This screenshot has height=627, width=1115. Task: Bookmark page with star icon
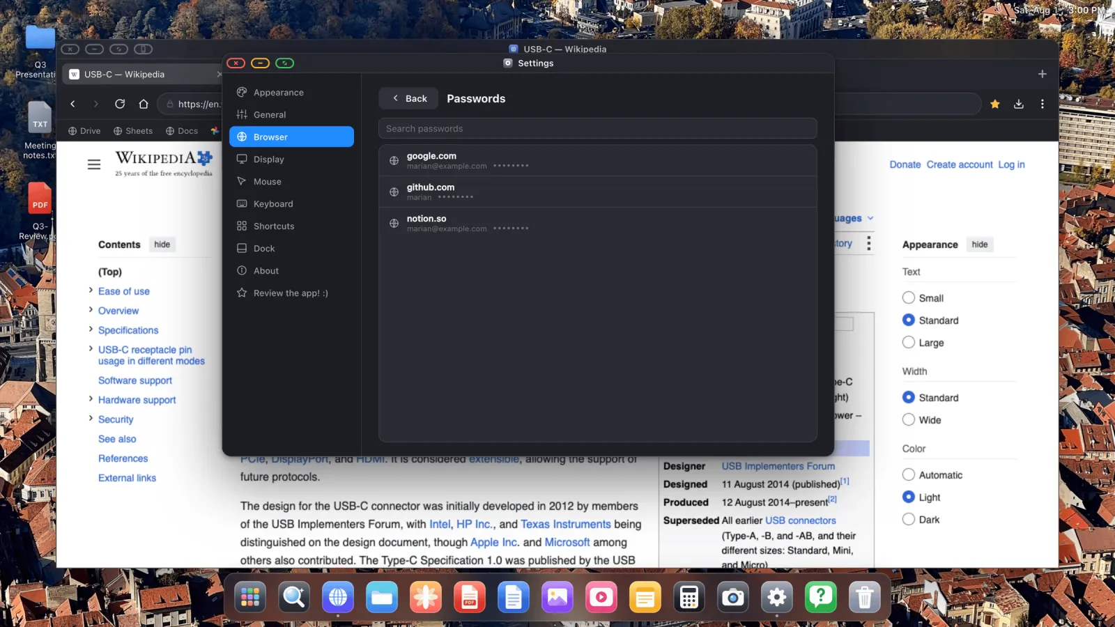(995, 104)
